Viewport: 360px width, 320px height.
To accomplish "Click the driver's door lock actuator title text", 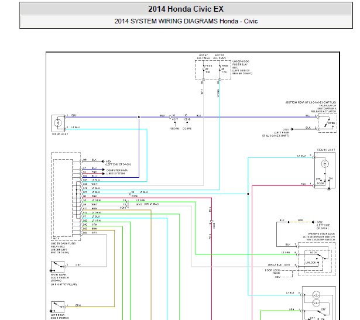I will tap(319, 236).
